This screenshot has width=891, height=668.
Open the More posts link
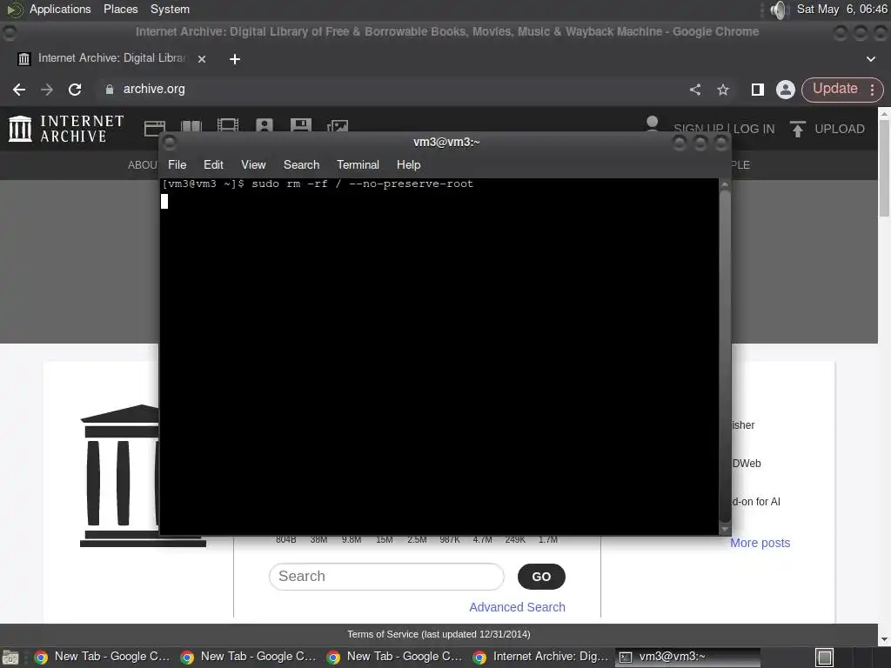click(760, 543)
